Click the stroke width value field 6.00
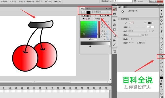This screenshot has width=165, height=98. pyautogui.click(x=151, y=27)
